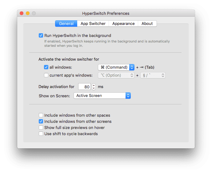
Task: Open the About tab
Action: pyautogui.click(x=147, y=23)
